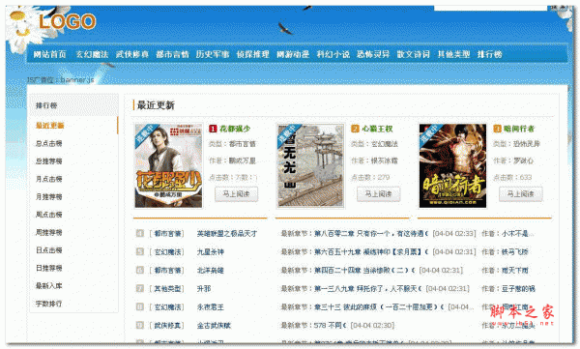Screen dimensions: 580x349
Task: Open book title 永夜君王
Action: 210,306
